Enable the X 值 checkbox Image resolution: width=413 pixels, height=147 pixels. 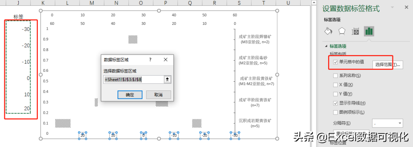pos(335,85)
